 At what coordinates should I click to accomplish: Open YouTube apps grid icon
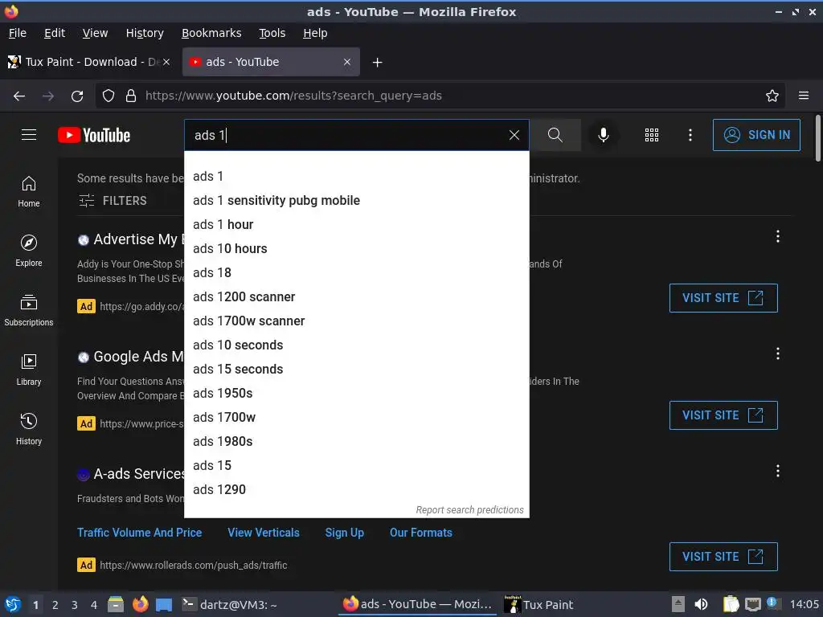[651, 135]
